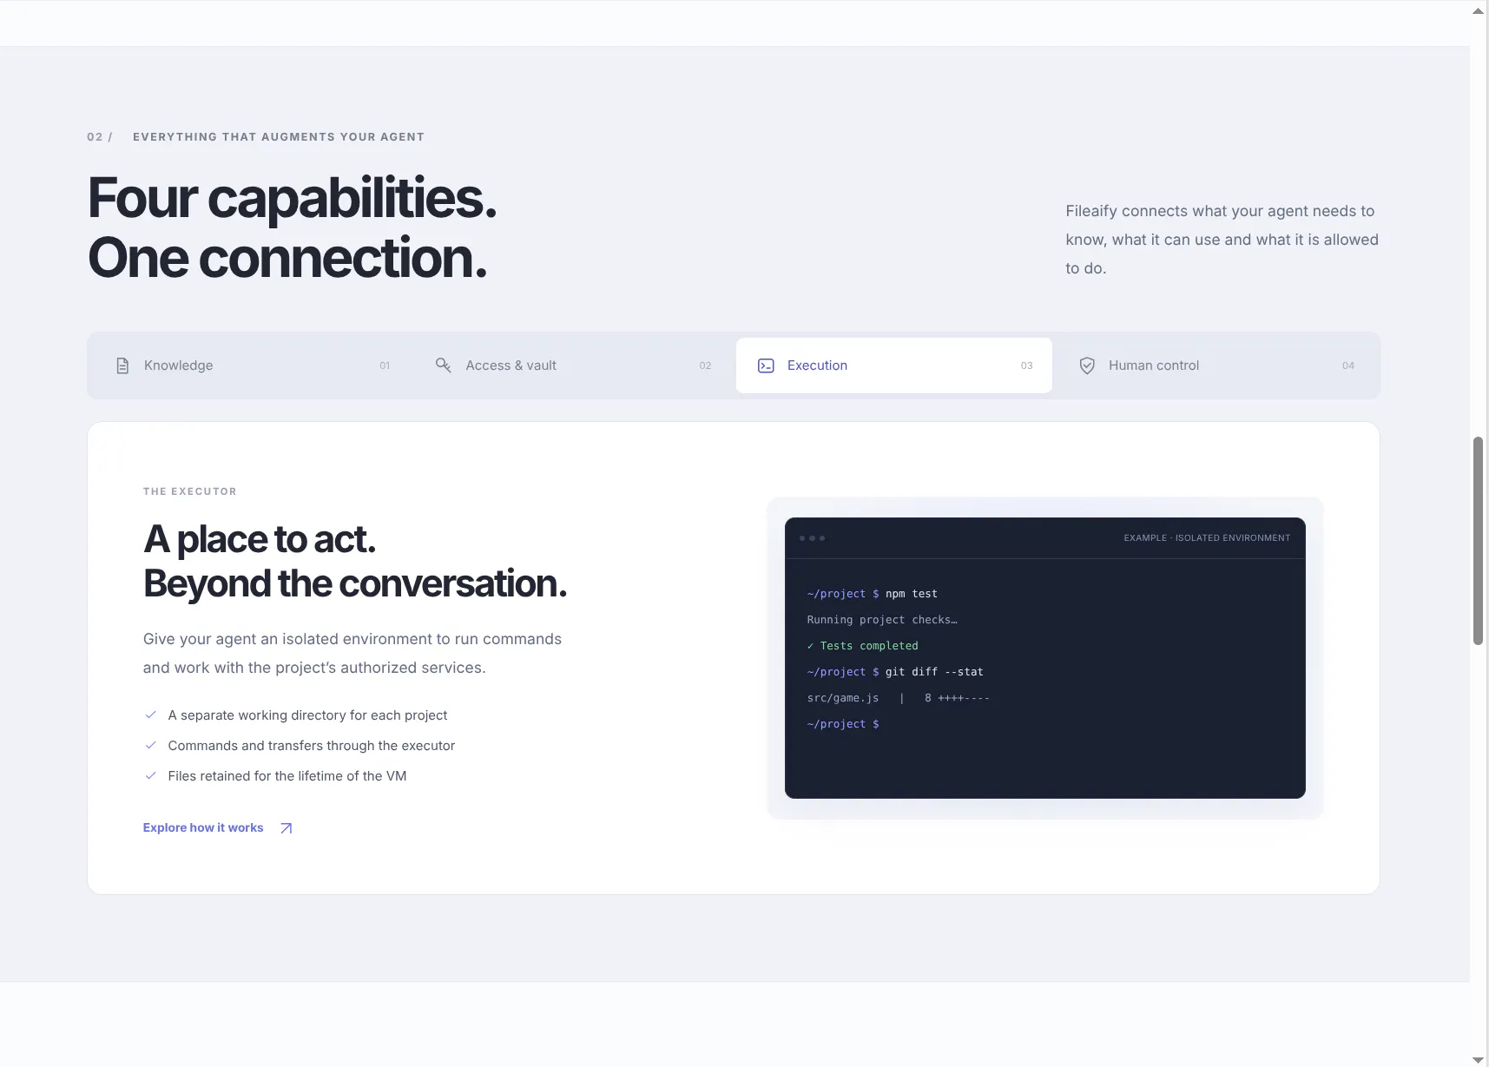Open the Human control tab
The height and width of the screenshot is (1067, 1489).
(1216, 366)
